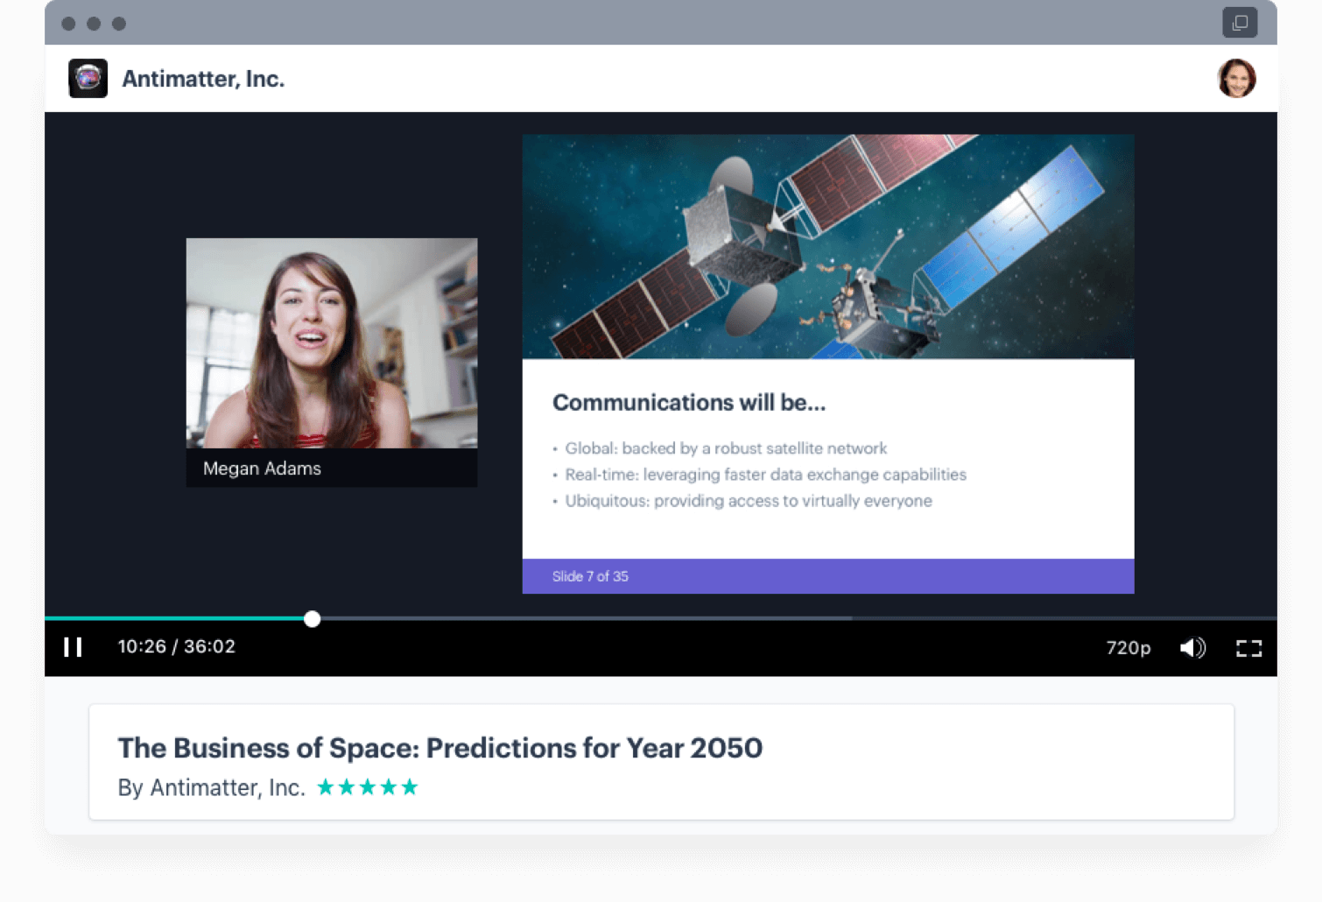1322x902 pixels.
Task: Pause the video playback
Action: pyautogui.click(x=73, y=647)
